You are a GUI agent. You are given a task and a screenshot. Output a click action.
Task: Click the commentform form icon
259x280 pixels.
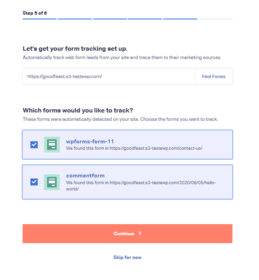52,182
